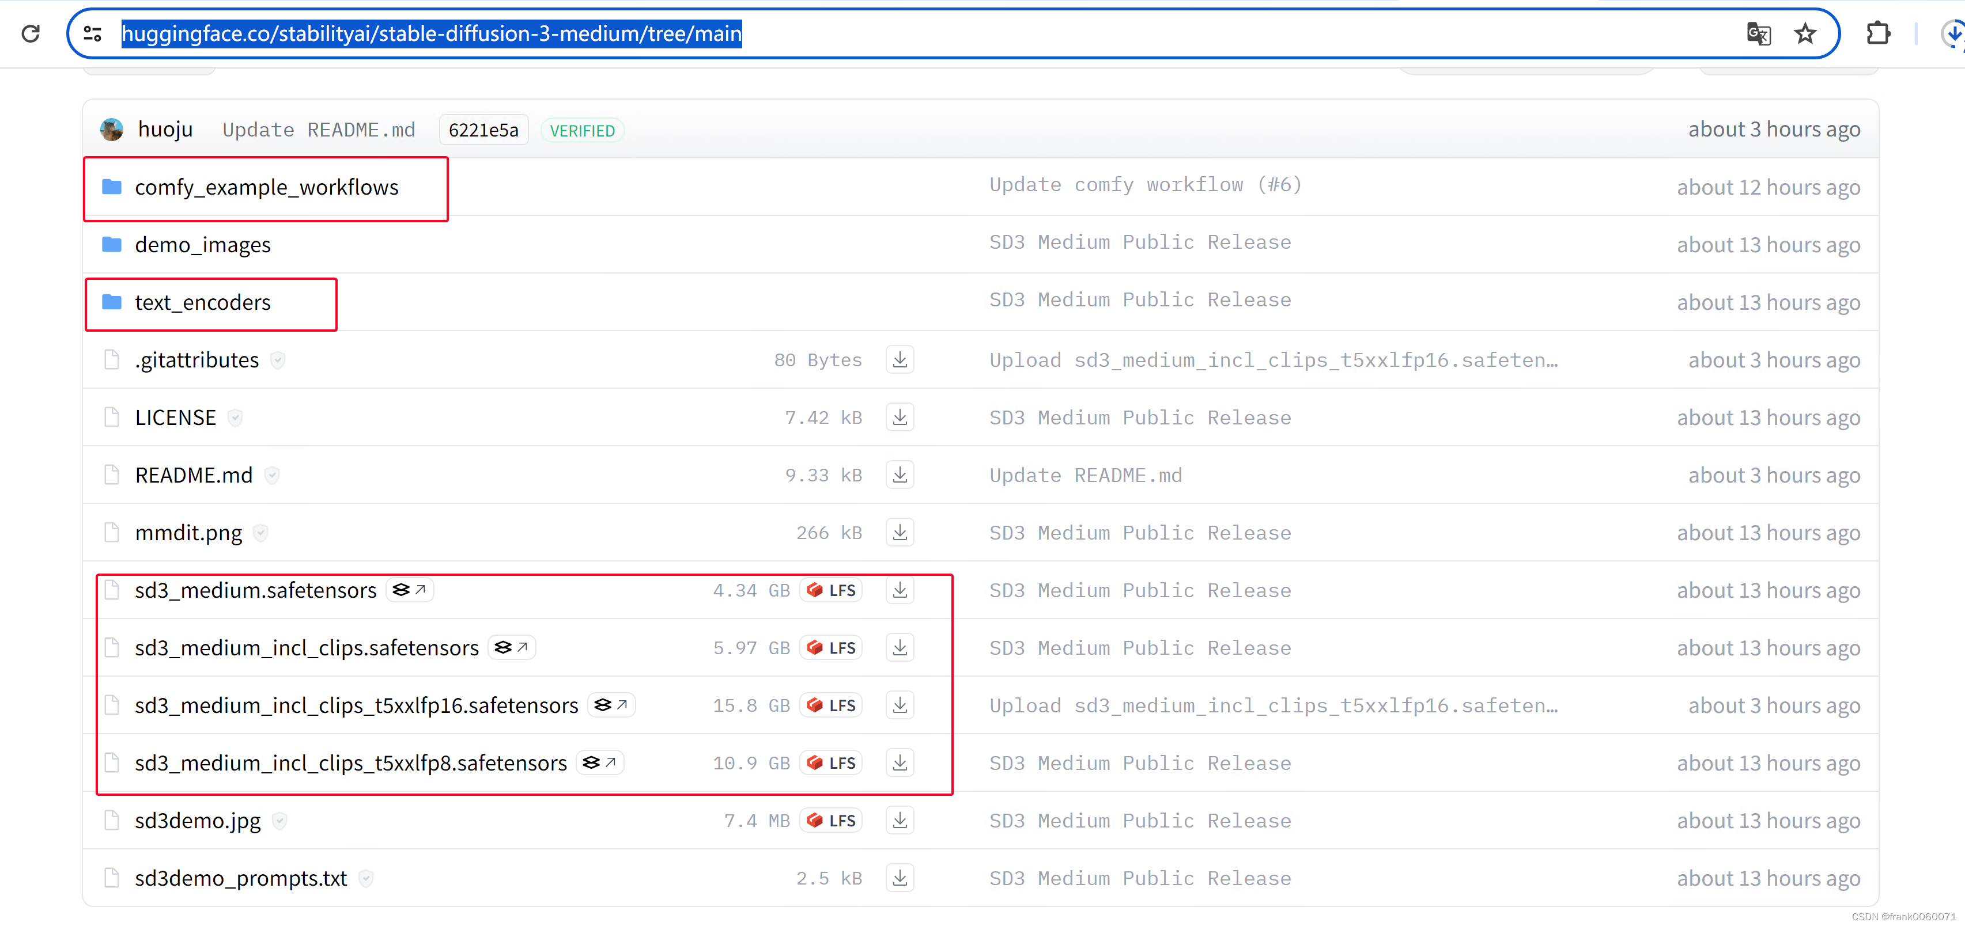Image resolution: width=1965 pixels, height=926 pixels.
Task: Open commit hash 6221e5a
Action: 483,130
